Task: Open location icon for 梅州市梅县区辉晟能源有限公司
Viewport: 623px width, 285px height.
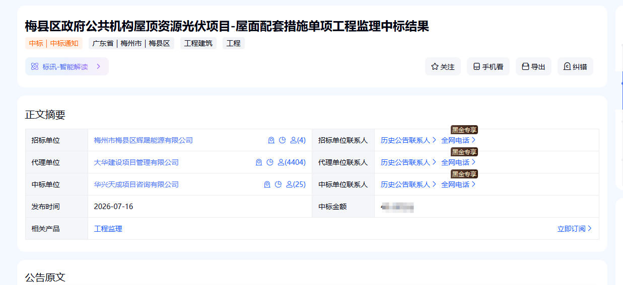Action: coord(271,140)
